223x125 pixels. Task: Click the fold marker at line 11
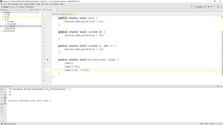[52, 32]
